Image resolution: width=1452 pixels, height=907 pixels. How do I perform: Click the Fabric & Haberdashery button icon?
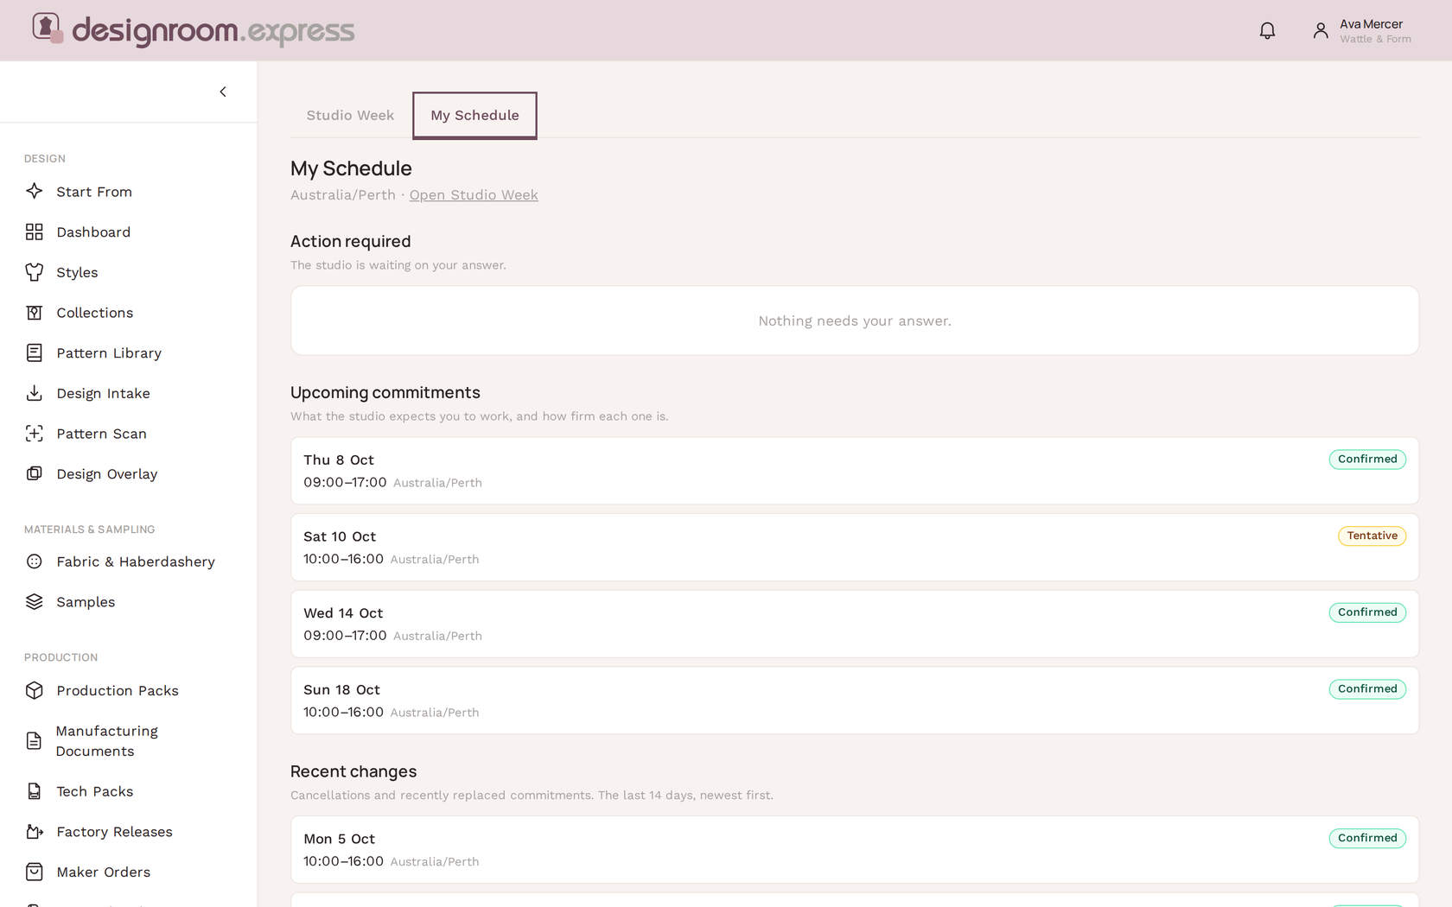point(35,561)
